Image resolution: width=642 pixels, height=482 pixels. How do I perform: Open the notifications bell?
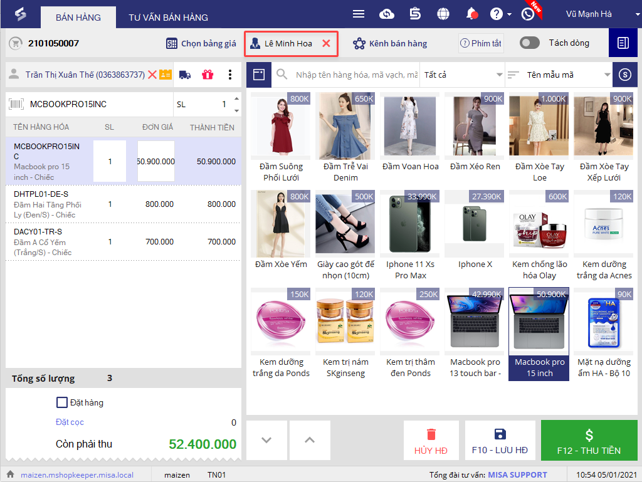pos(471,14)
